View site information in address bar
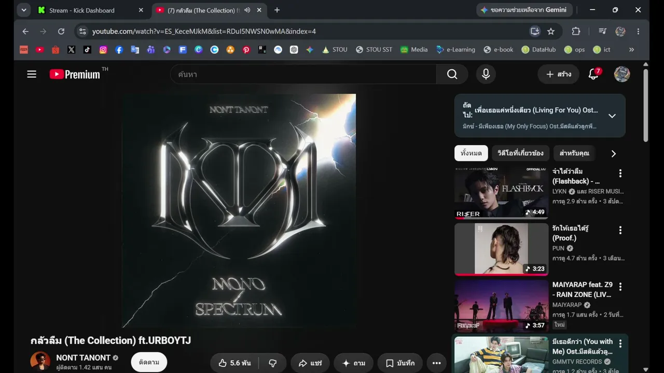This screenshot has height=373, width=664. click(x=82, y=31)
